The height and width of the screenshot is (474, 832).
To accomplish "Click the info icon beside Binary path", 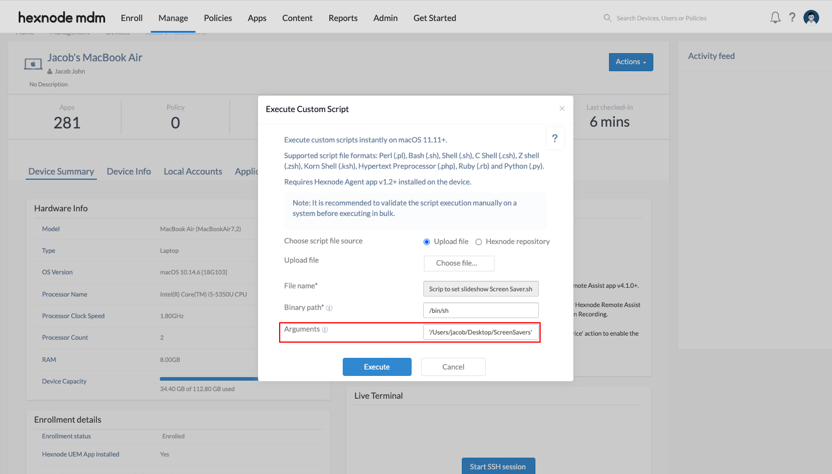I will [x=329, y=308].
